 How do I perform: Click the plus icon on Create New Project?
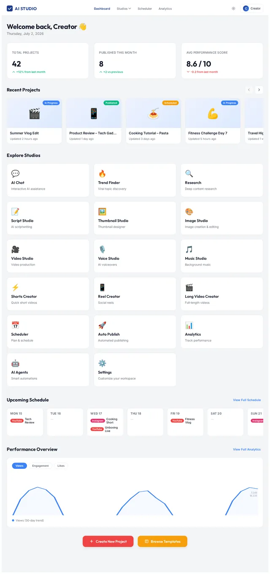click(92, 541)
